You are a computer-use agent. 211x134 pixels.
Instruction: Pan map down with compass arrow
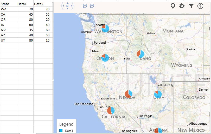pos(67,9)
